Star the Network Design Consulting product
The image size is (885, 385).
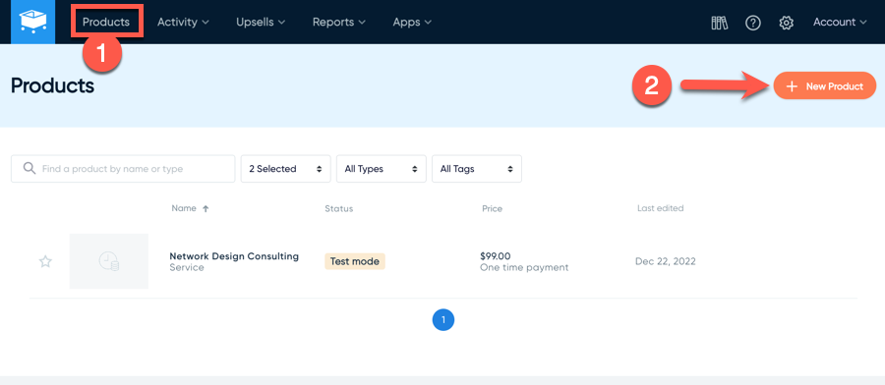(x=45, y=261)
